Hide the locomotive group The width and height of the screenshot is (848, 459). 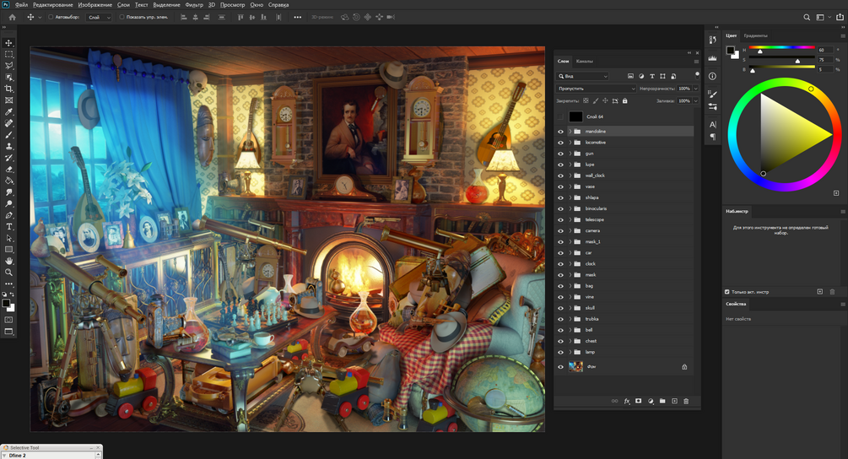click(x=560, y=143)
